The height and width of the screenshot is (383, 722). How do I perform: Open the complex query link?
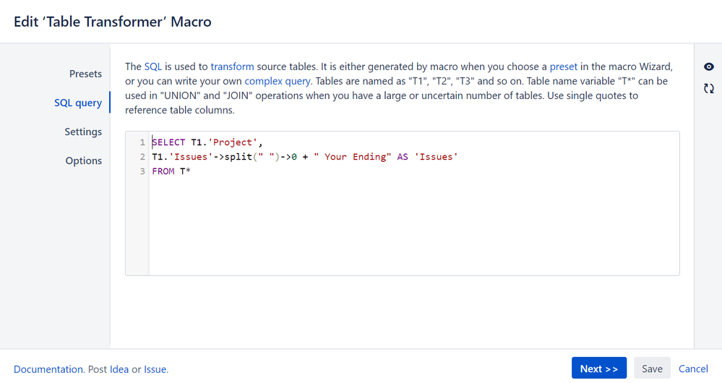pos(278,81)
